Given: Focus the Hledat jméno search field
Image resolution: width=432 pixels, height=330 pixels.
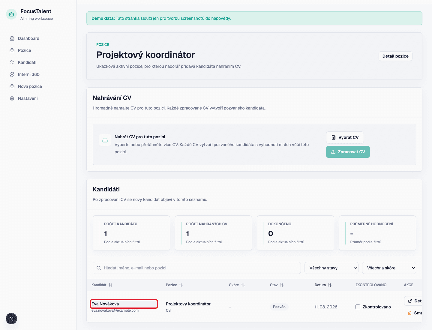Looking at the screenshot, I should (x=197, y=268).
